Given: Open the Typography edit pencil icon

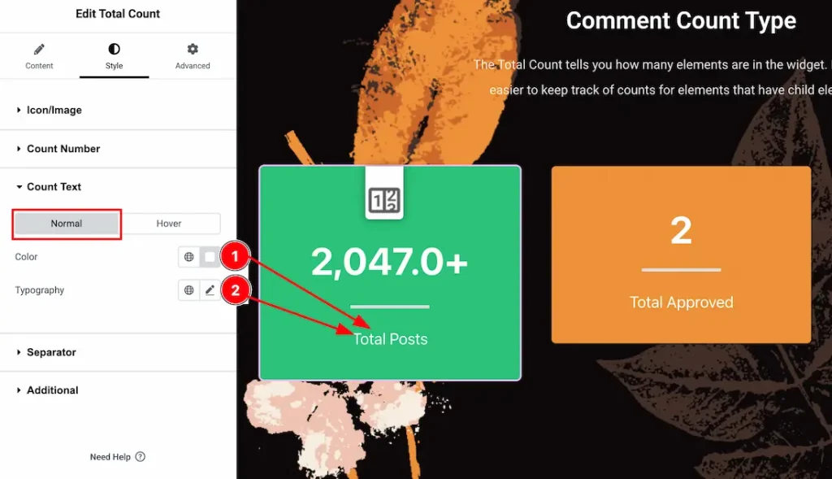Looking at the screenshot, I should 210,290.
